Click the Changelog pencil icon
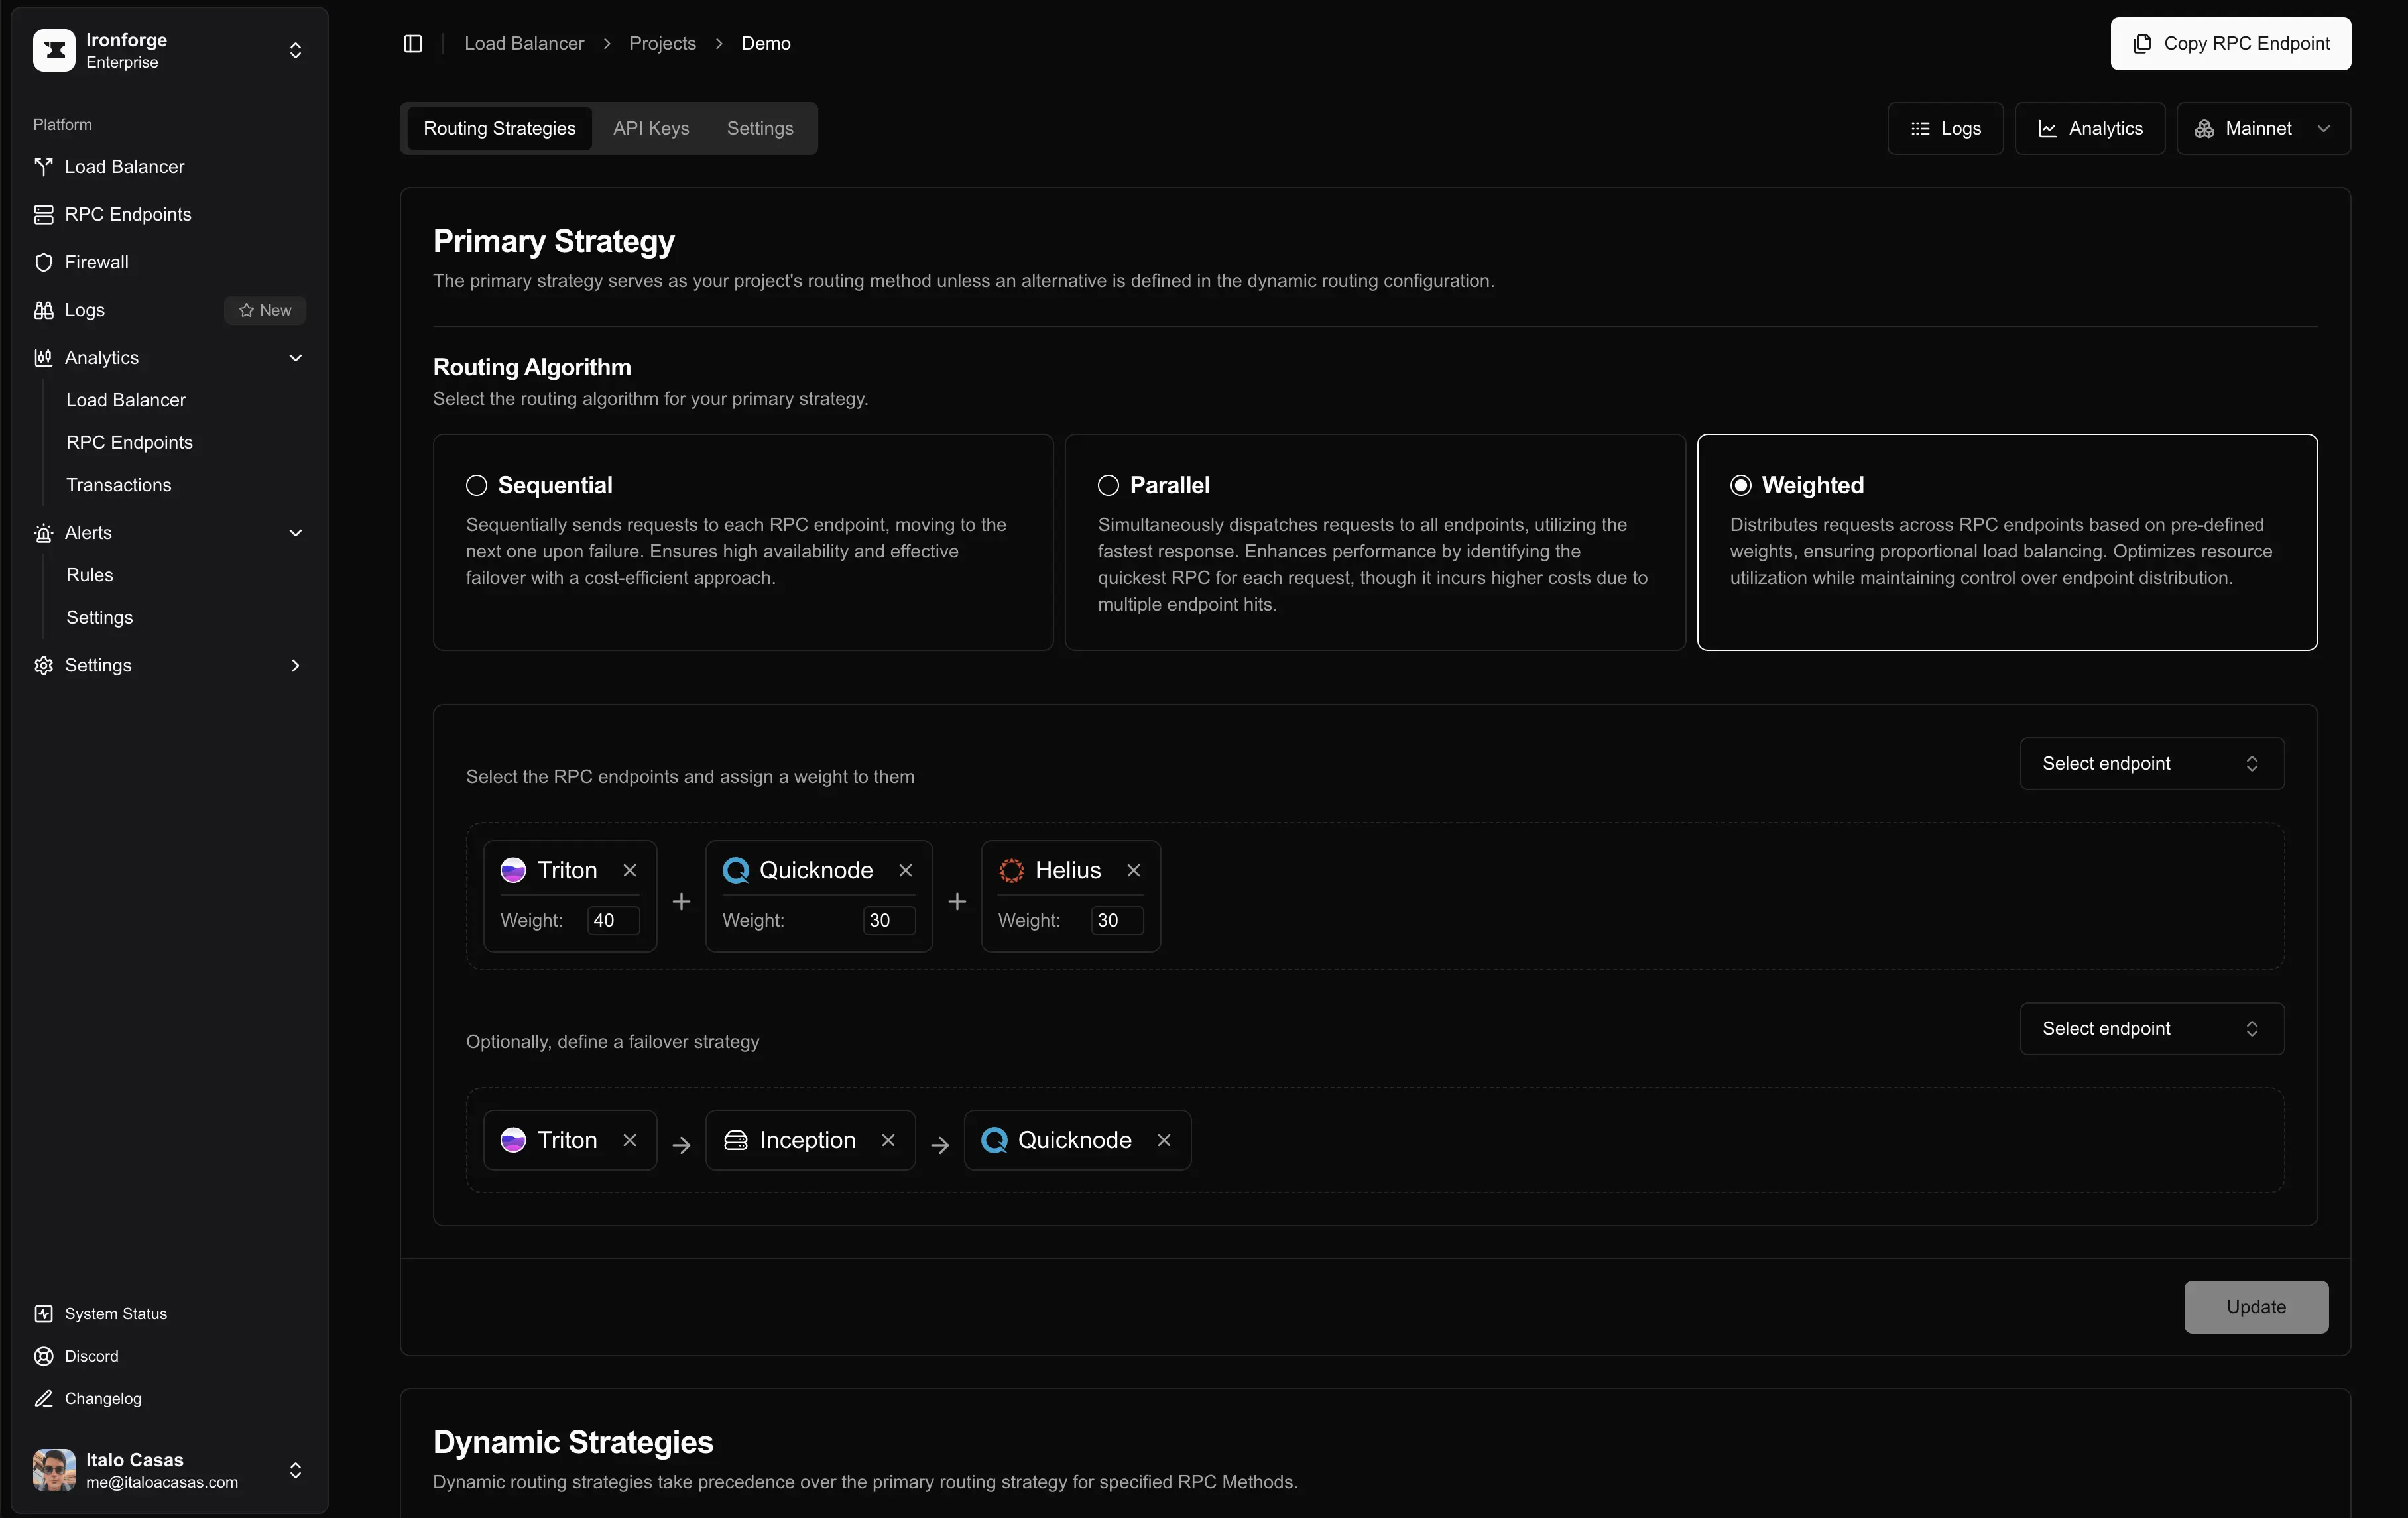 pyautogui.click(x=43, y=1399)
